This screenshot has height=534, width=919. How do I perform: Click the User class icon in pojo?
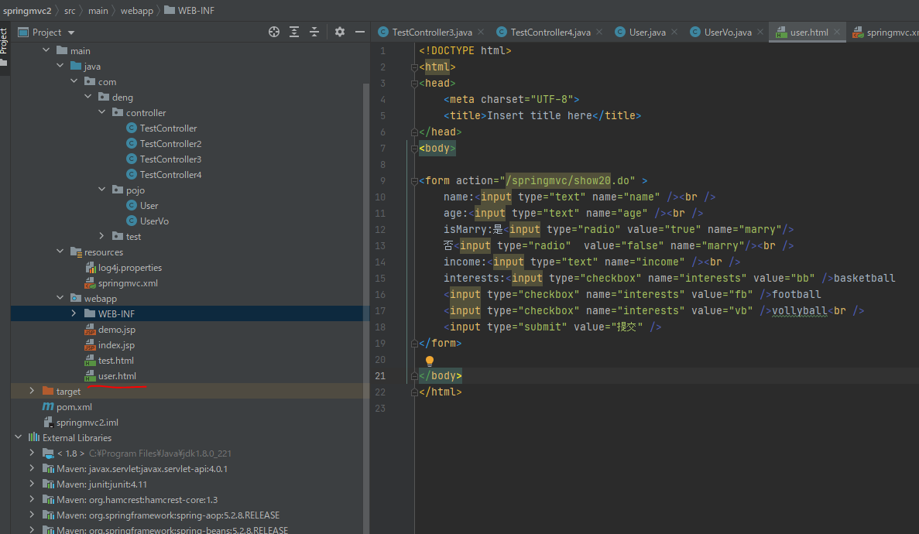132,205
